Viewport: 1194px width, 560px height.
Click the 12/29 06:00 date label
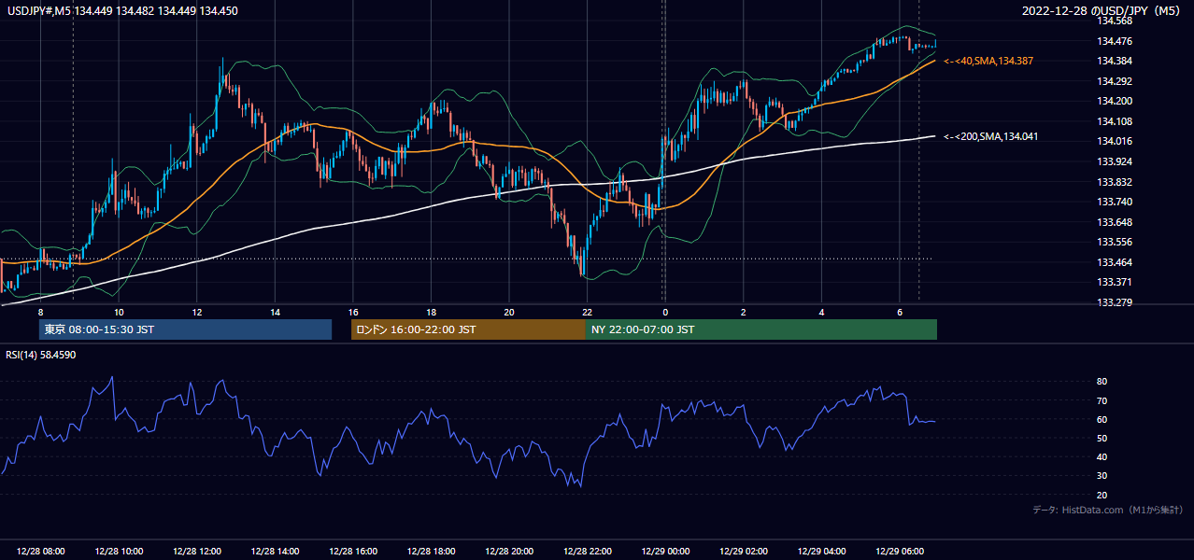[900, 552]
